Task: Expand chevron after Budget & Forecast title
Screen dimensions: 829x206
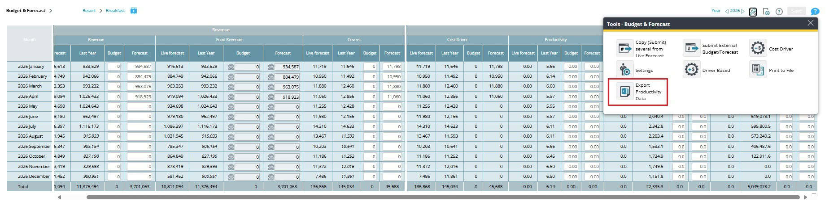Action: pyautogui.click(x=51, y=11)
